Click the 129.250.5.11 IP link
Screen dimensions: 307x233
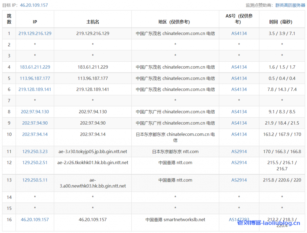(35, 180)
